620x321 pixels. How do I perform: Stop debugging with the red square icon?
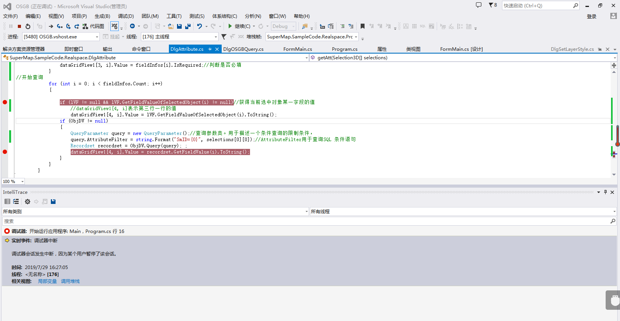[x=19, y=26]
